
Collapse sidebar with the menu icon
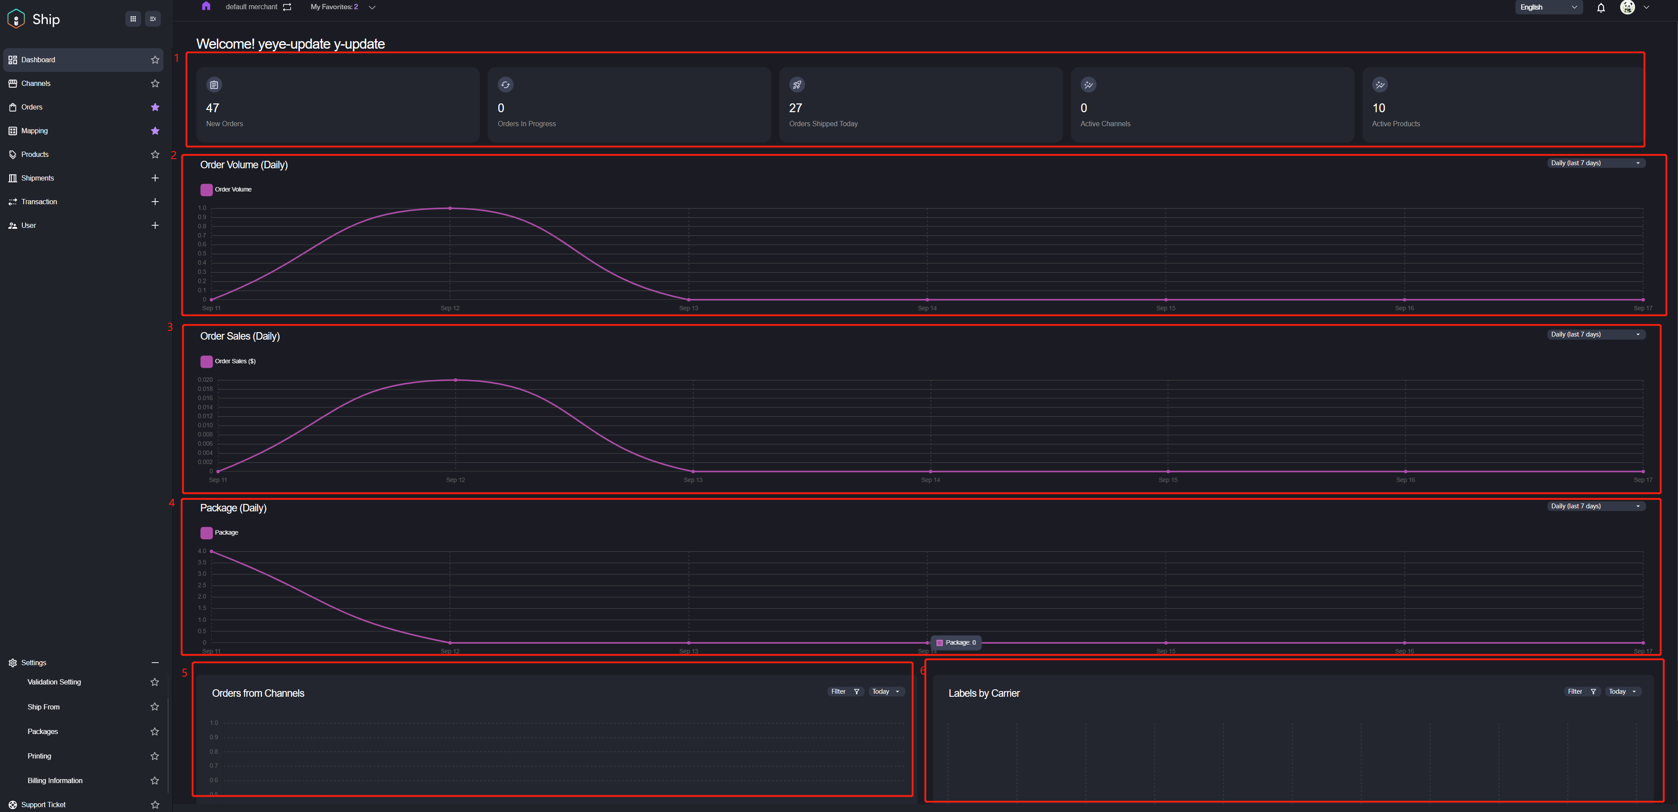(153, 19)
